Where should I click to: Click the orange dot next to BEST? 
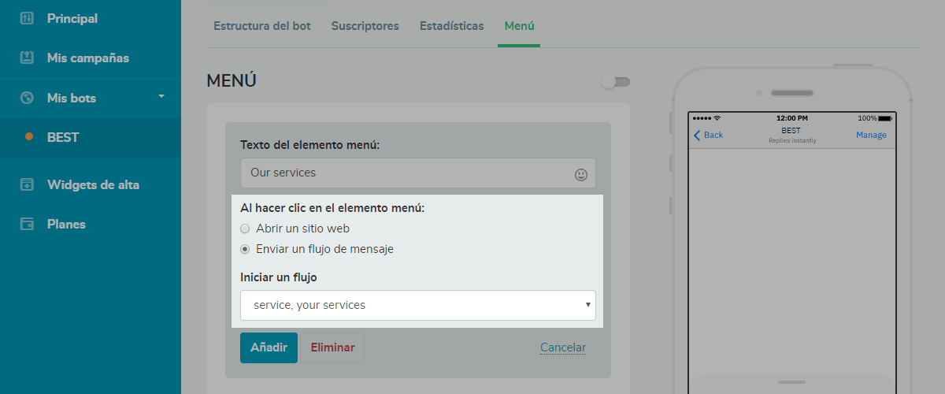tap(29, 137)
